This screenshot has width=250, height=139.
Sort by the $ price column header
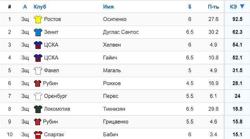coord(190,6)
